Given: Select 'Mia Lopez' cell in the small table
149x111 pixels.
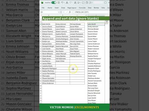Looking at the screenshot, I should 49,76.
